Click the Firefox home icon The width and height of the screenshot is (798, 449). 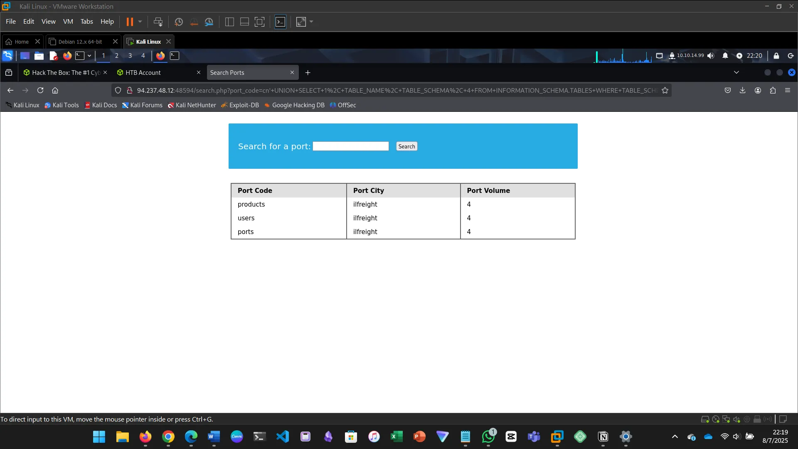tap(55, 90)
